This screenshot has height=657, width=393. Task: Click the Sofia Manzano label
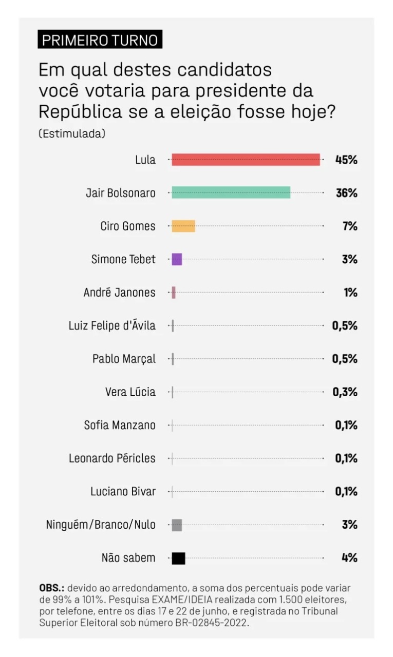coord(120,425)
